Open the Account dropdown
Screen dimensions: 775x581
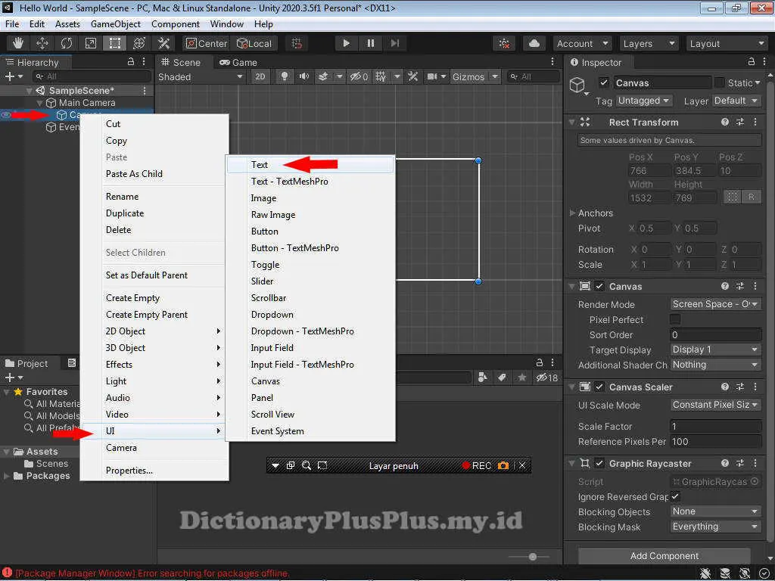(x=583, y=43)
